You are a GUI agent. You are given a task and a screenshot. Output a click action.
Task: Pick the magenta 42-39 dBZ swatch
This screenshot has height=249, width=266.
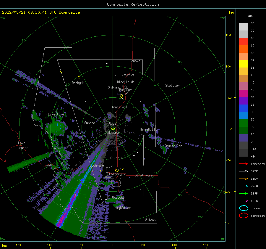(244, 94)
